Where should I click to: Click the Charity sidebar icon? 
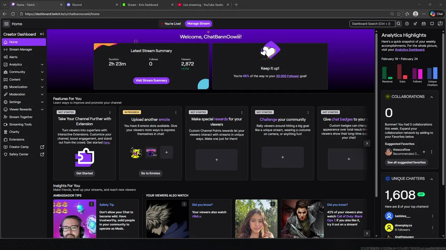click(x=6, y=132)
